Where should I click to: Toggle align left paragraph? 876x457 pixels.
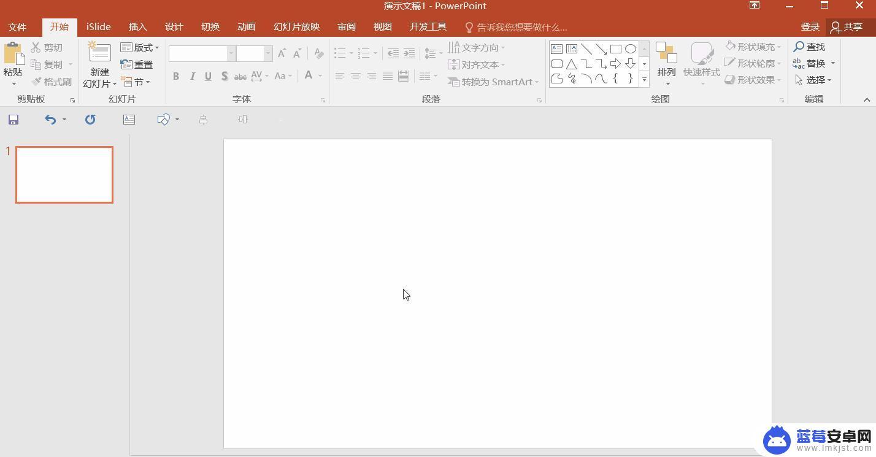click(339, 76)
